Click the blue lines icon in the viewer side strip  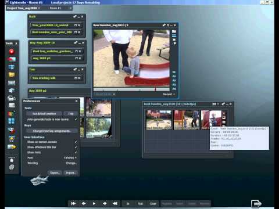point(174,36)
